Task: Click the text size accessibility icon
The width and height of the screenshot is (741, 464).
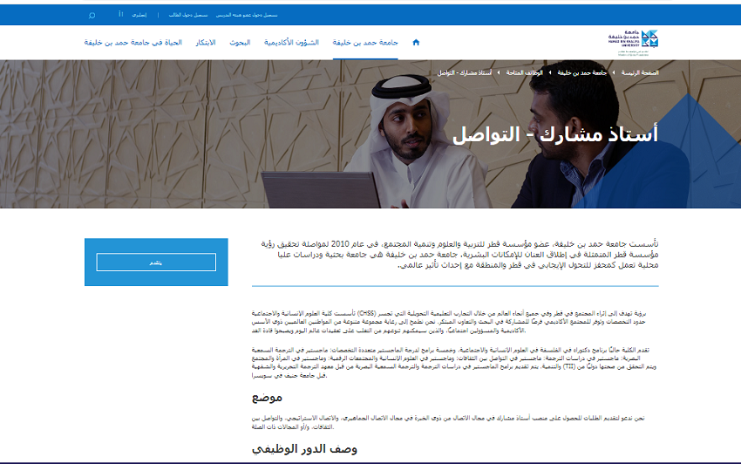Action: click(120, 16)
